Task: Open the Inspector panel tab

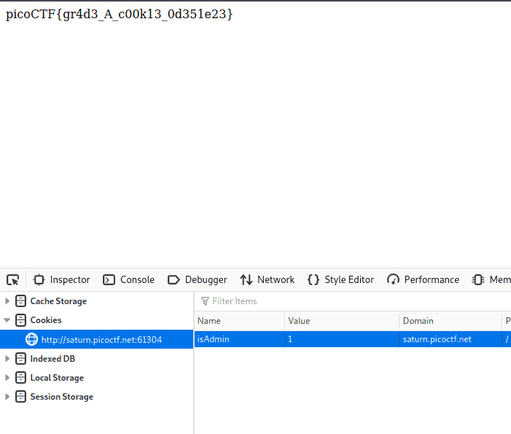Action: click(x=62, y=279)
